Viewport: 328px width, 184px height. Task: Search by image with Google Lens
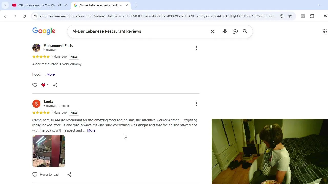[x=235, y=31]
